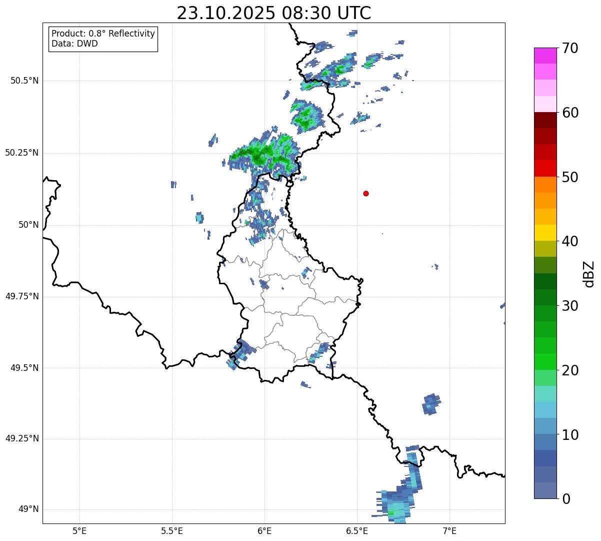Viewport: 601px width, 541px height.
Task: Click the 50.25°N latitude label
Action: click(22, 153)
